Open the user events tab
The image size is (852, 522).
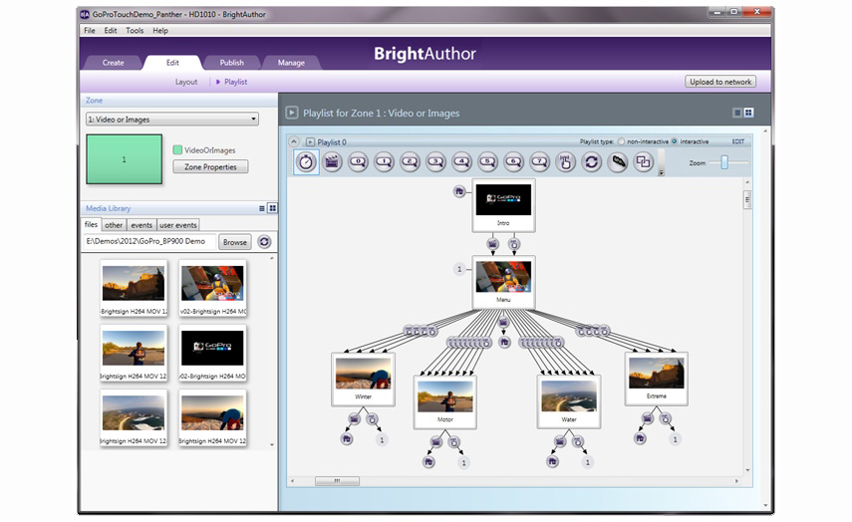tap(178, 225)
